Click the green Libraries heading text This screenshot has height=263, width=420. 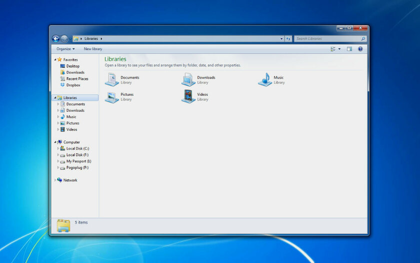(x=115, y=59)
